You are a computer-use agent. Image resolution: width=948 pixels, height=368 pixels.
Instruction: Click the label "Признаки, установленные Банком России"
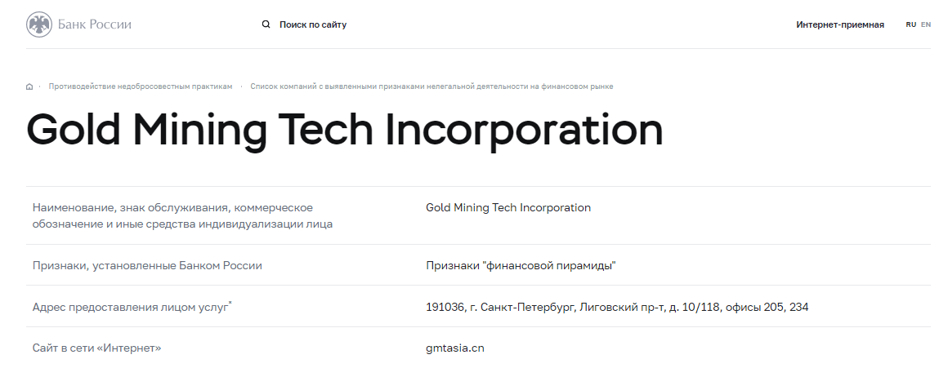pos(147,265)
